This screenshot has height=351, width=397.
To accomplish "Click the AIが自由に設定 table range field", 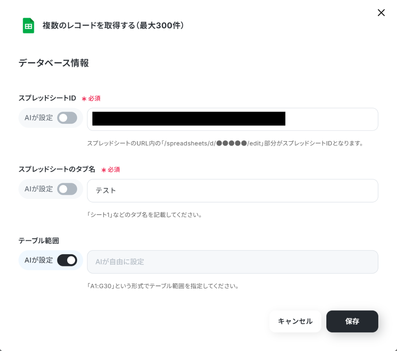I will click(x=232, y=262).
